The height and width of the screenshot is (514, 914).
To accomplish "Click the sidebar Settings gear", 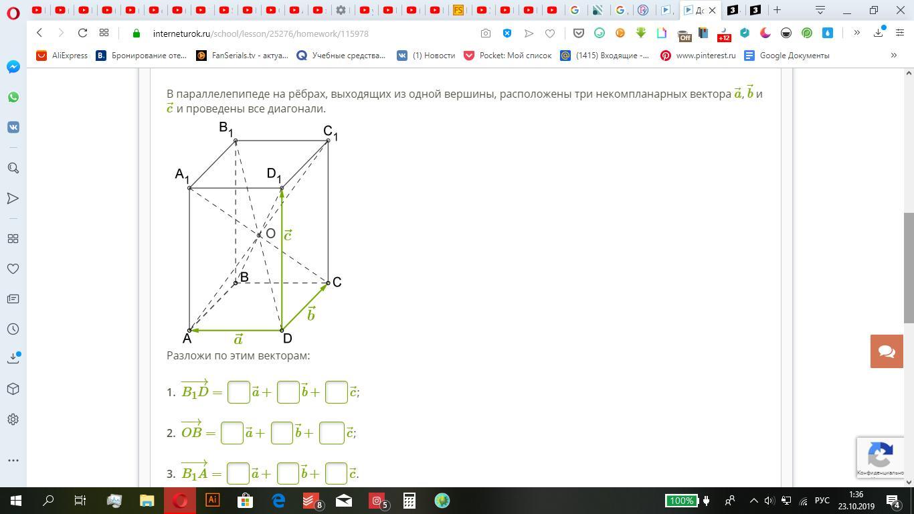I will point(13,419).
